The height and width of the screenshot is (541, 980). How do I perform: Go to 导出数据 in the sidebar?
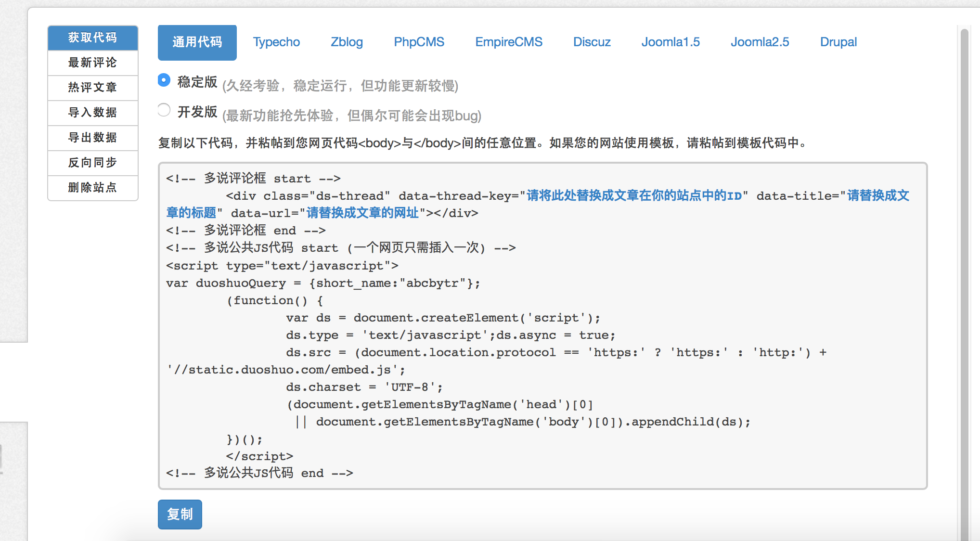point(93,138)
